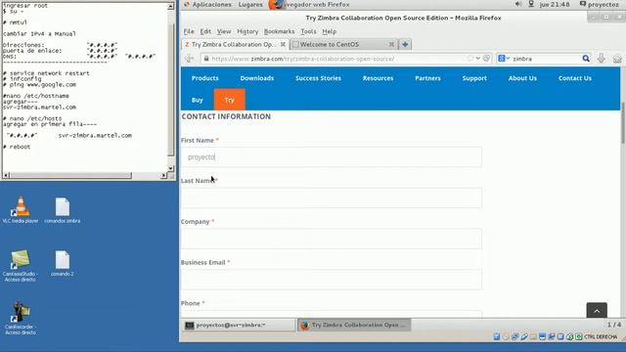Click the notepad scroll up arrow
Image resolution: width=626 pixels, height=352 pixels.
(171, 6)
